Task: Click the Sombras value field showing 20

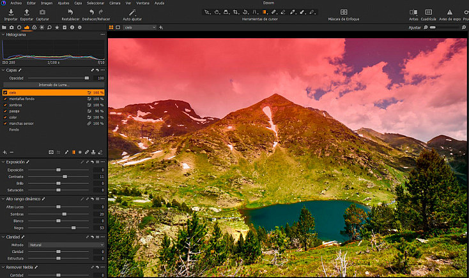Action: click(x=98, y=214)
